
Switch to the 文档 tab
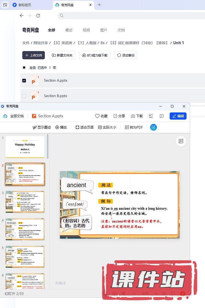coord(121,30)
